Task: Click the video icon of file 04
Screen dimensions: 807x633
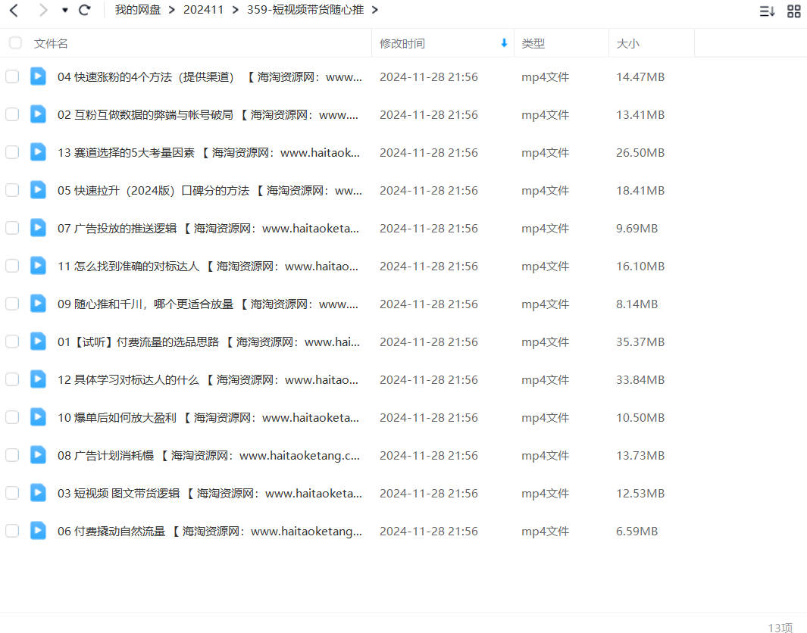Action: pyautogui.click(x=38, y=76)
